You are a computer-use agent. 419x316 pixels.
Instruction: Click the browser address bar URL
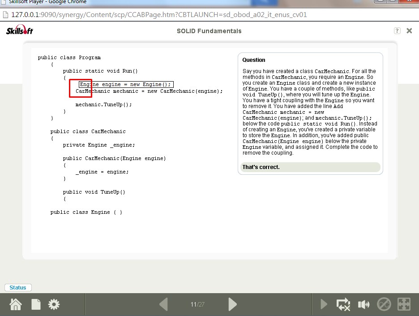[x=159, y=14]
